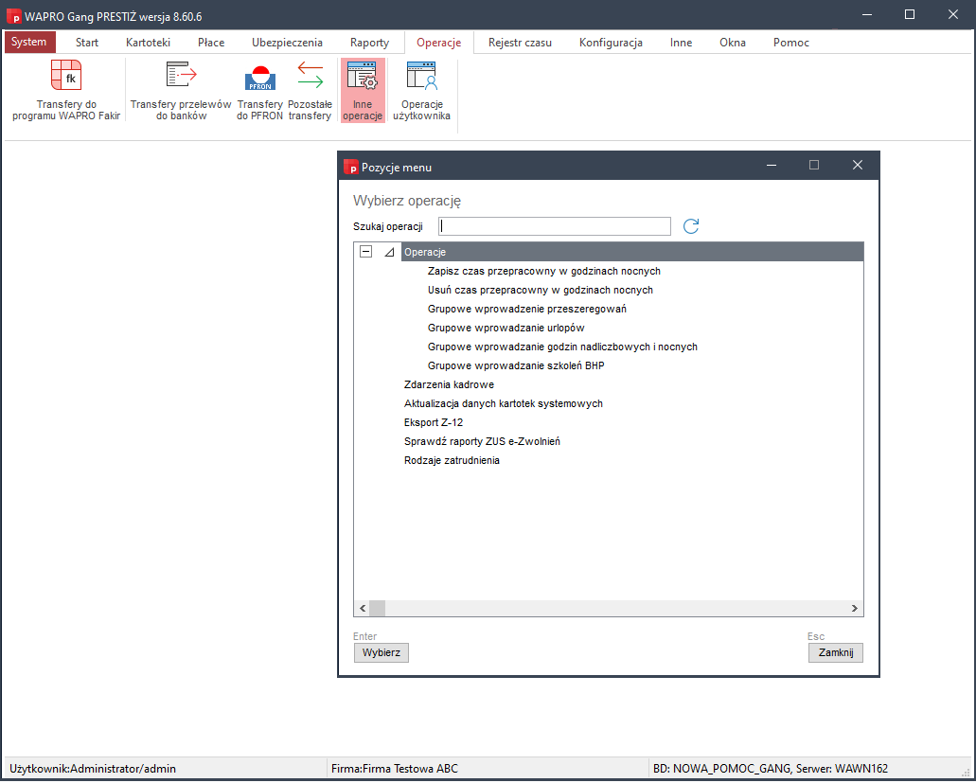This screenshot has height=783, width=976.
Task: Click the Firma:Firma Testowa ABC status entry
Action: click(x=395, y=769)
